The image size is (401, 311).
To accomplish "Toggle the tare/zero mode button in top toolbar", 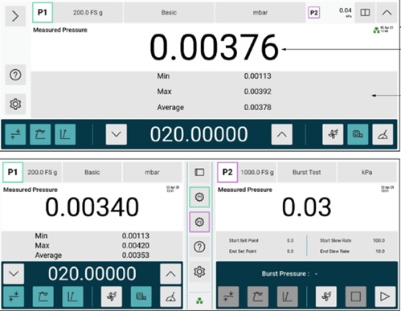I will (x=15, y=134).
